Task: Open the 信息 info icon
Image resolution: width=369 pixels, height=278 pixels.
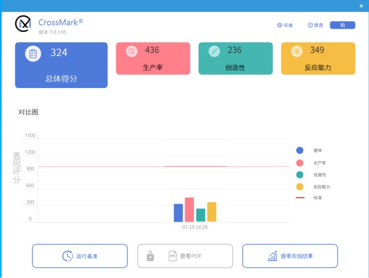Action: click(x=310, y=25)
